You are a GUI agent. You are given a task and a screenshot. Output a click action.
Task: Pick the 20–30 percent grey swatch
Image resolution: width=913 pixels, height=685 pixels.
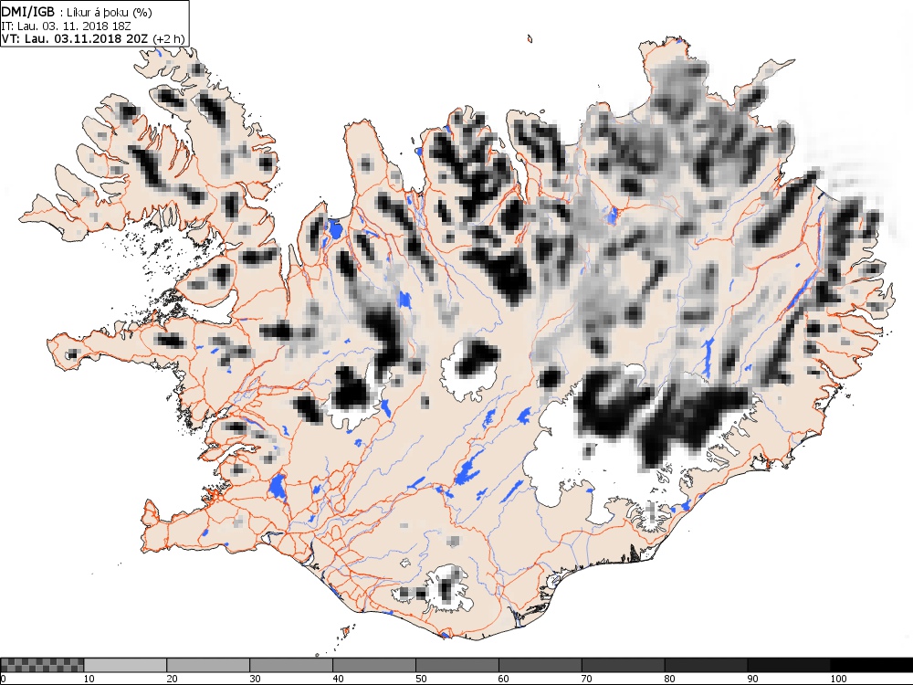[x=208, y=665]
